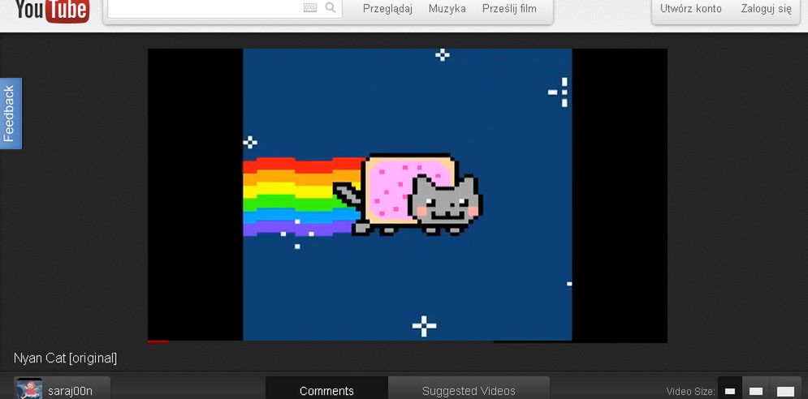The width and height of the screenshot is (808, 399).
Task: Click the Nyan Cat [original] title
Action: pyautogui.click(x=66, y=358)
